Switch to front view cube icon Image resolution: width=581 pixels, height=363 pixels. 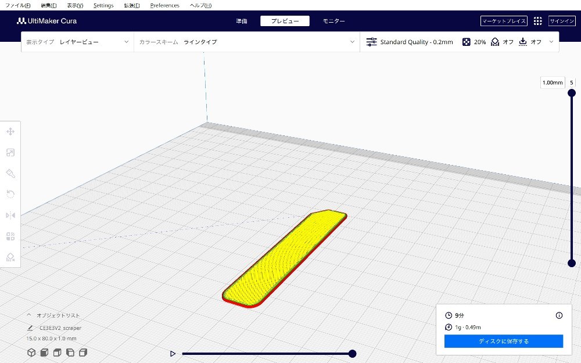point(45,353)
